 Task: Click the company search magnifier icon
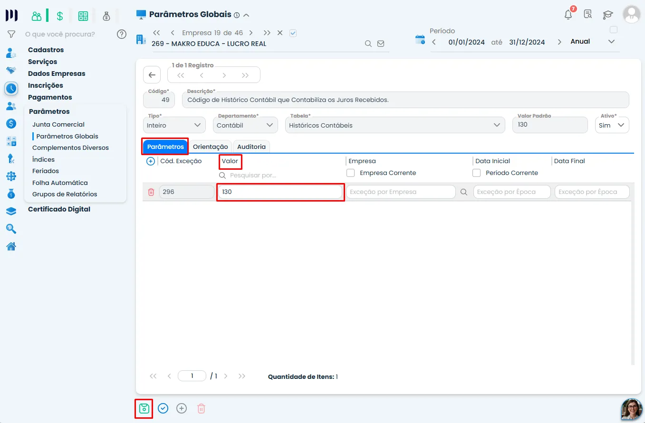coord(368,44)
